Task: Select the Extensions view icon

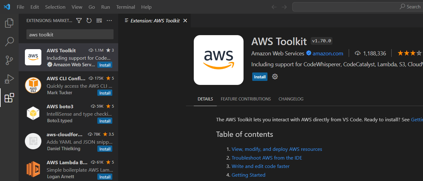Action: (9, 98)
